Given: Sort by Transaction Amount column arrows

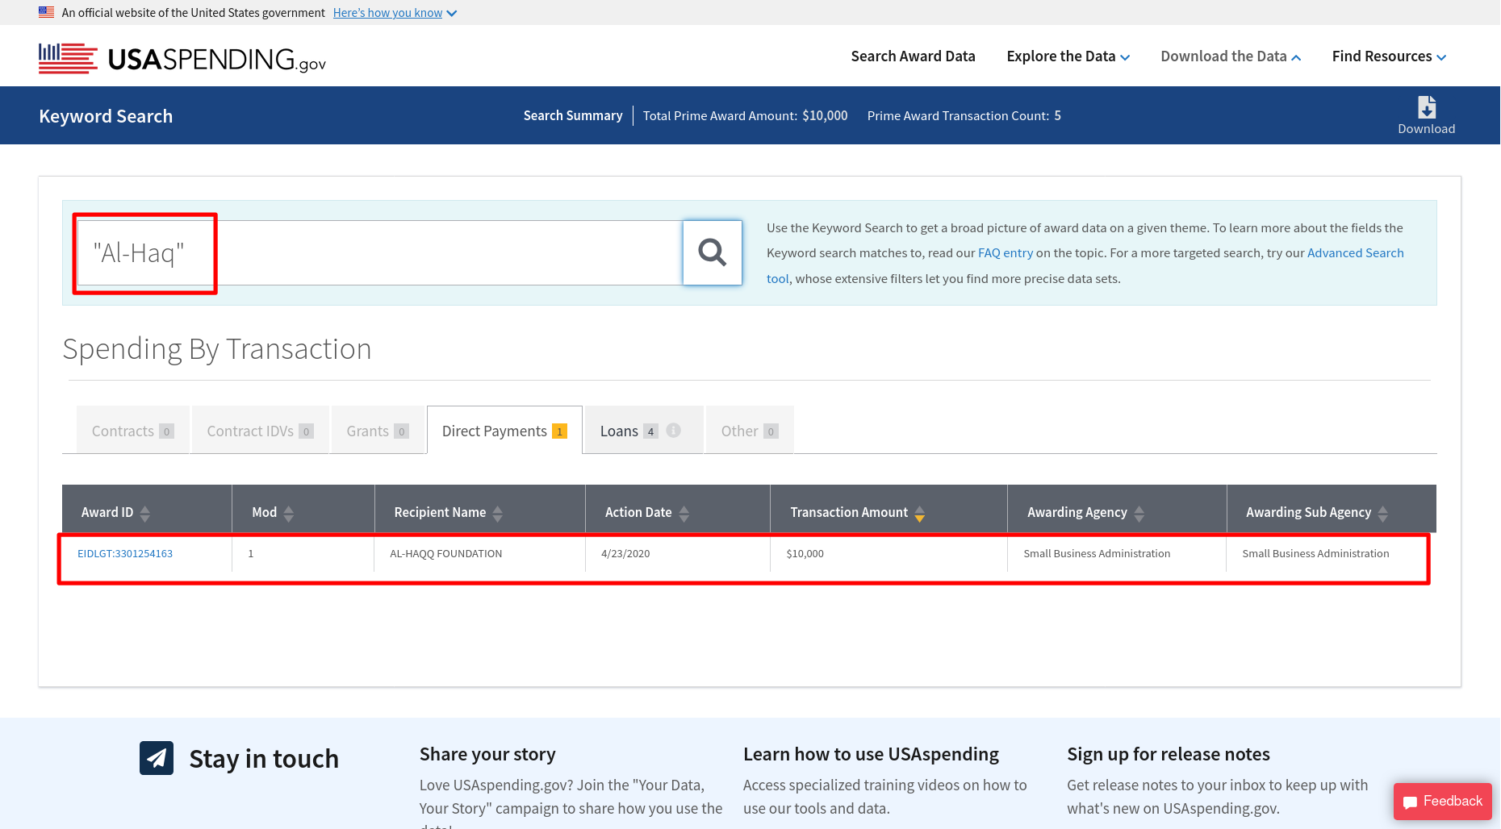Looking at the screenshot, I should [919, 513].
